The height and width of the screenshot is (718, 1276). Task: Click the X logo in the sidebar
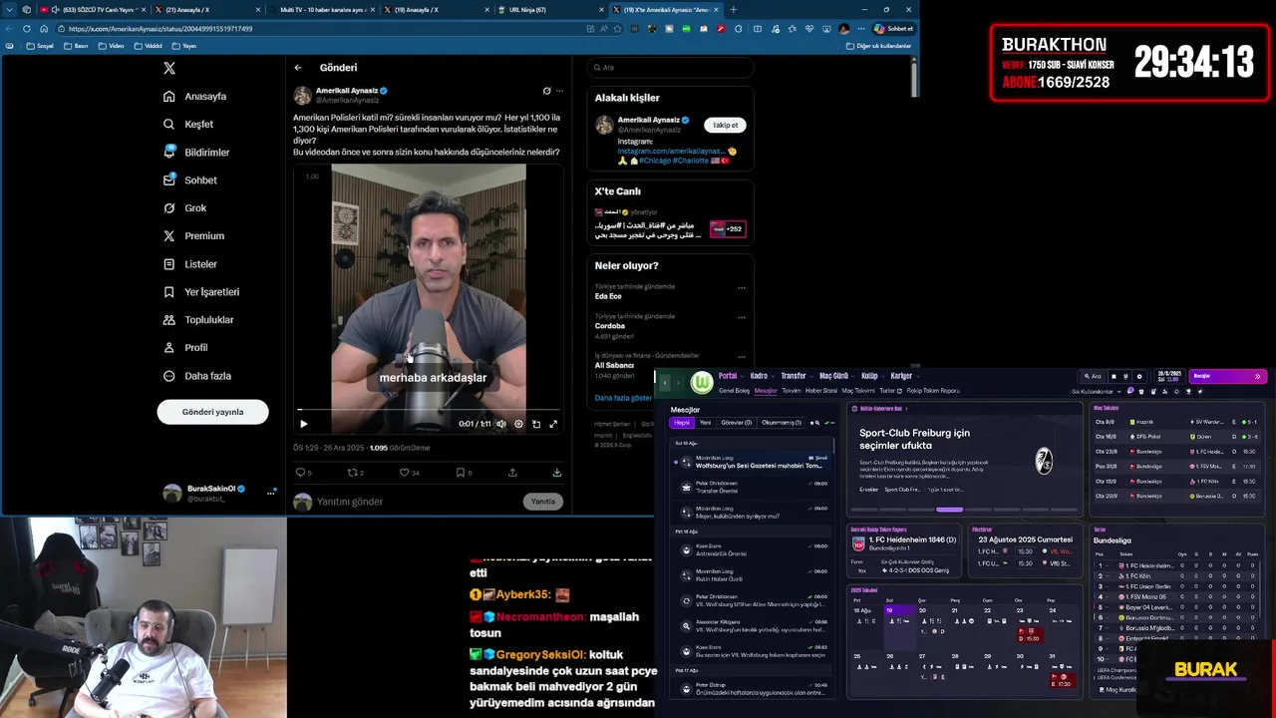click(x=169, y=68)
